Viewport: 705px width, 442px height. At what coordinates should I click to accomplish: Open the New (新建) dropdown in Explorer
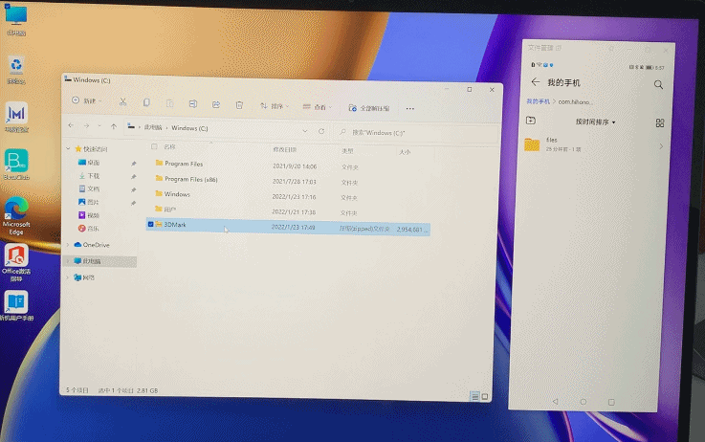(x=87, y=100)
